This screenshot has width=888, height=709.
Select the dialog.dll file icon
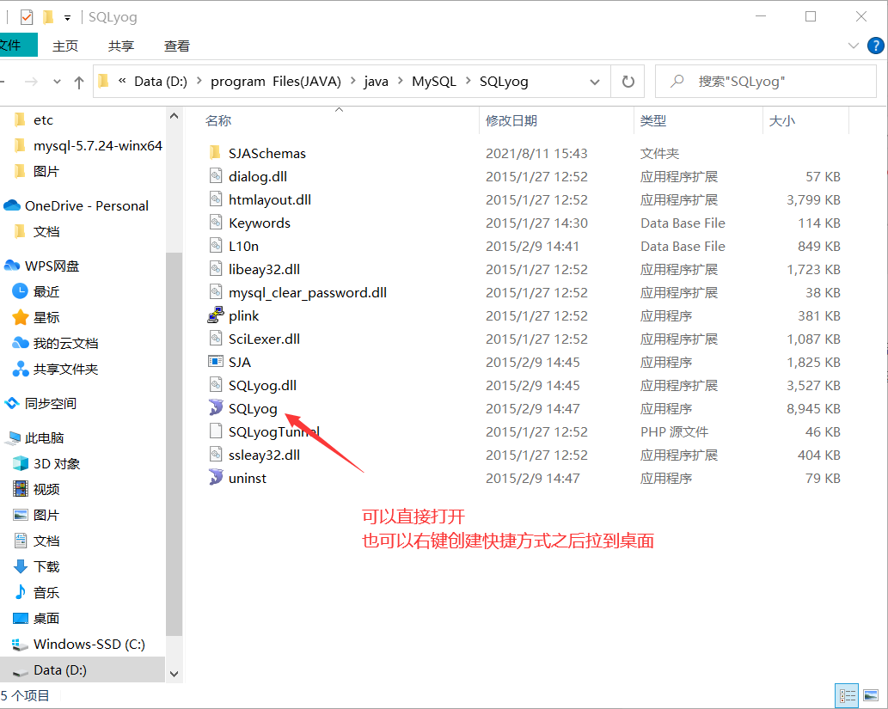(216, 175)
